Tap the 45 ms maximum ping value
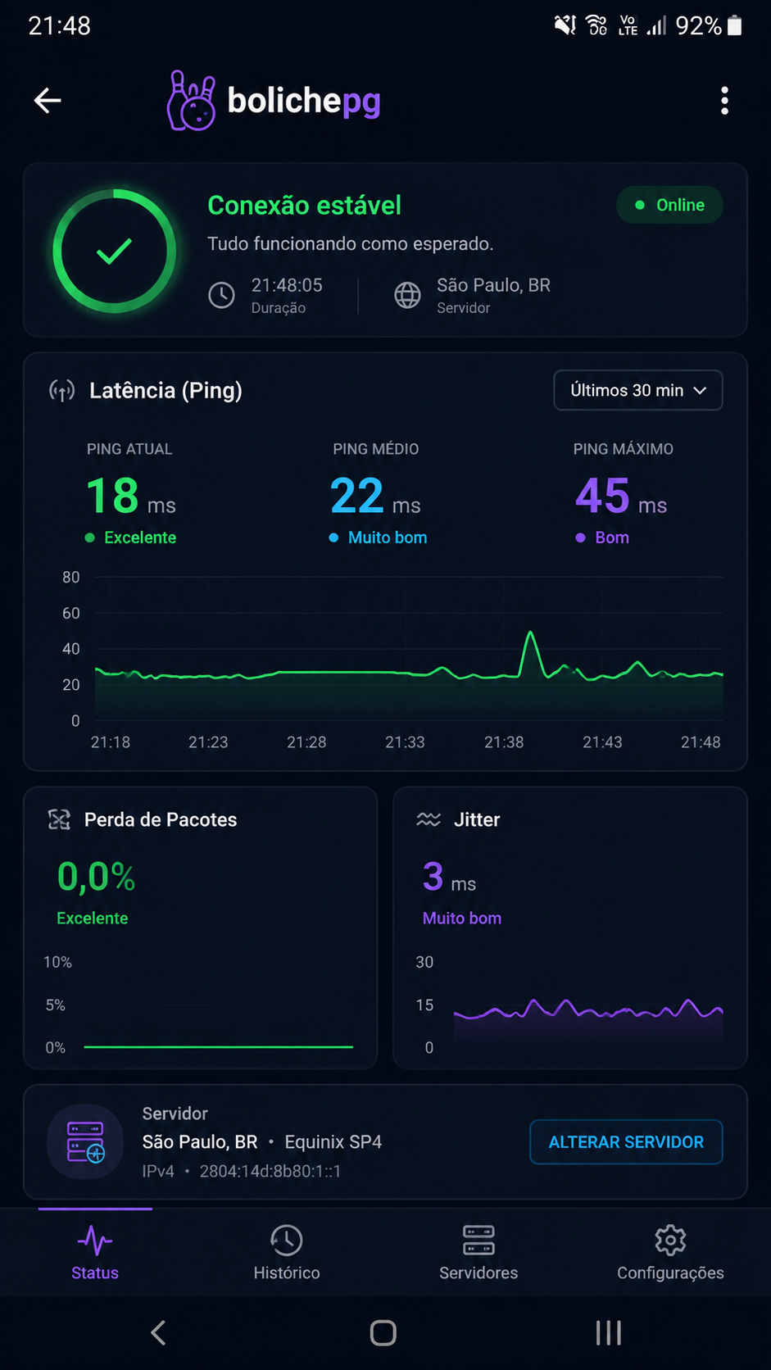This screenshot has height=1370, width=771. pyautogui.click(x=621, y=497)
